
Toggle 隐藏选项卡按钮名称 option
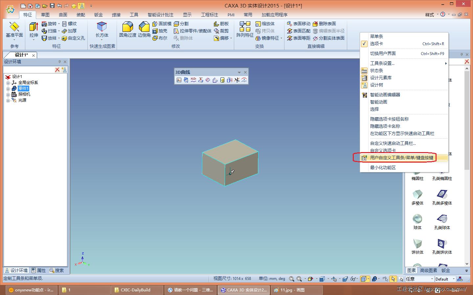[x=404, y=119]
